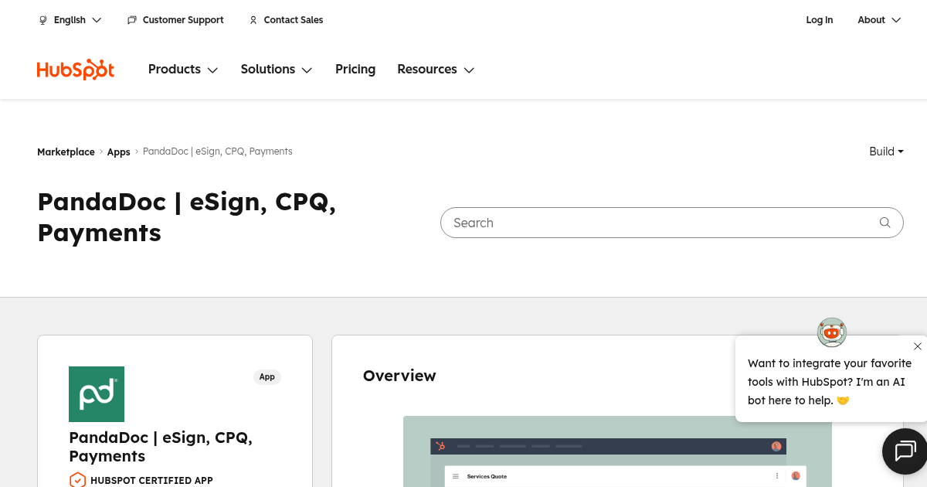
Task: Open the About dropdown menu
Action: (878, 20)
